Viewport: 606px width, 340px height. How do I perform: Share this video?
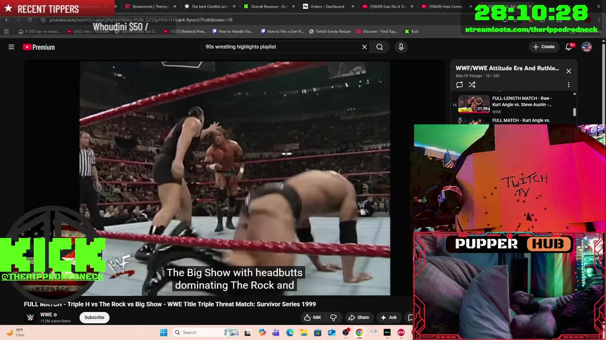coord(358,317)
